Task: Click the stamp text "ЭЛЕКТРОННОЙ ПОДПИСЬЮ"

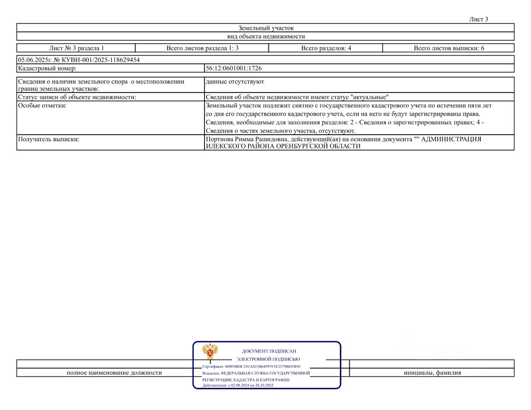Action: 268,359
